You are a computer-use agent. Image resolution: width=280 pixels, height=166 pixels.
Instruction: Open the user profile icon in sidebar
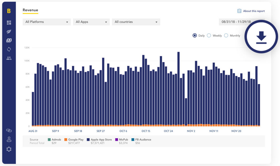pyautogui.click(x=9, y=139)
